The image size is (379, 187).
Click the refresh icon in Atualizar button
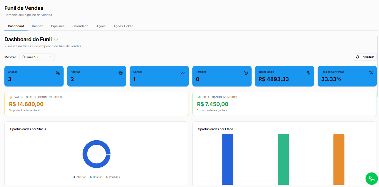point(358,57)
